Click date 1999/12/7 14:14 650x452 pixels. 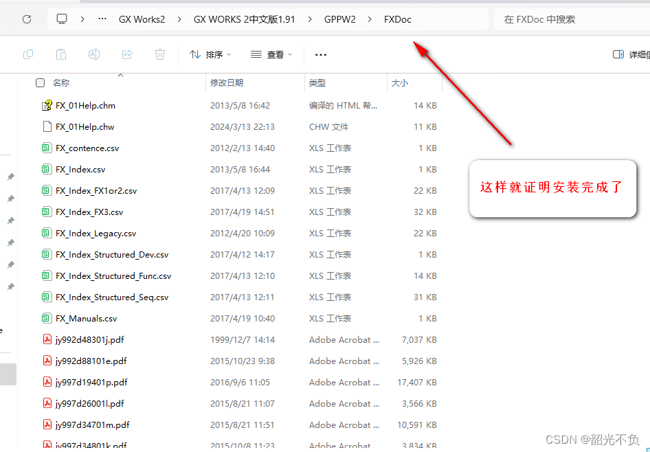pyautogui.click(x=243, y=340)
